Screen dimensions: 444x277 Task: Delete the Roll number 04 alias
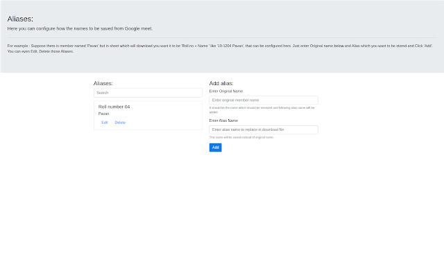coord(120,123)
